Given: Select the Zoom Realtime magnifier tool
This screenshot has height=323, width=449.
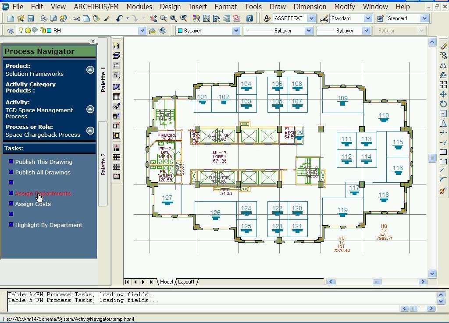Looking at the screenshot, I should point(164,18).
